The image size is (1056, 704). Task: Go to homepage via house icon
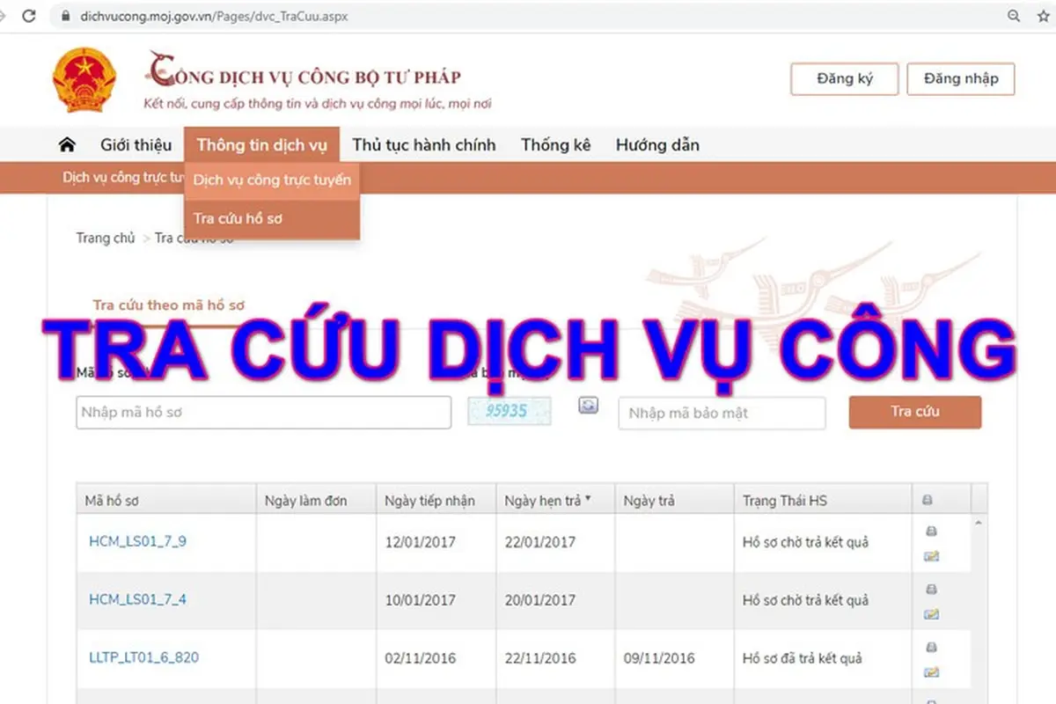[67, 144]
